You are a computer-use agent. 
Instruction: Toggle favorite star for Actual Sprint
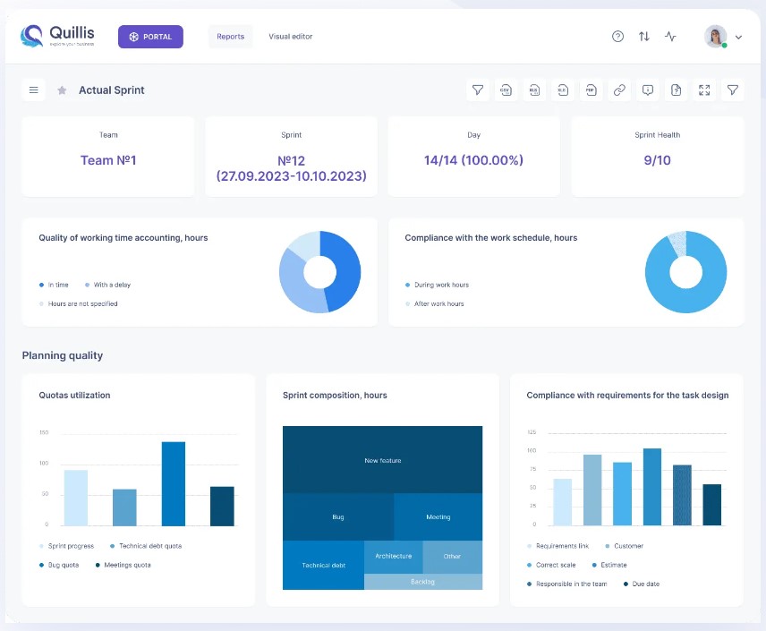coord(62,90)
